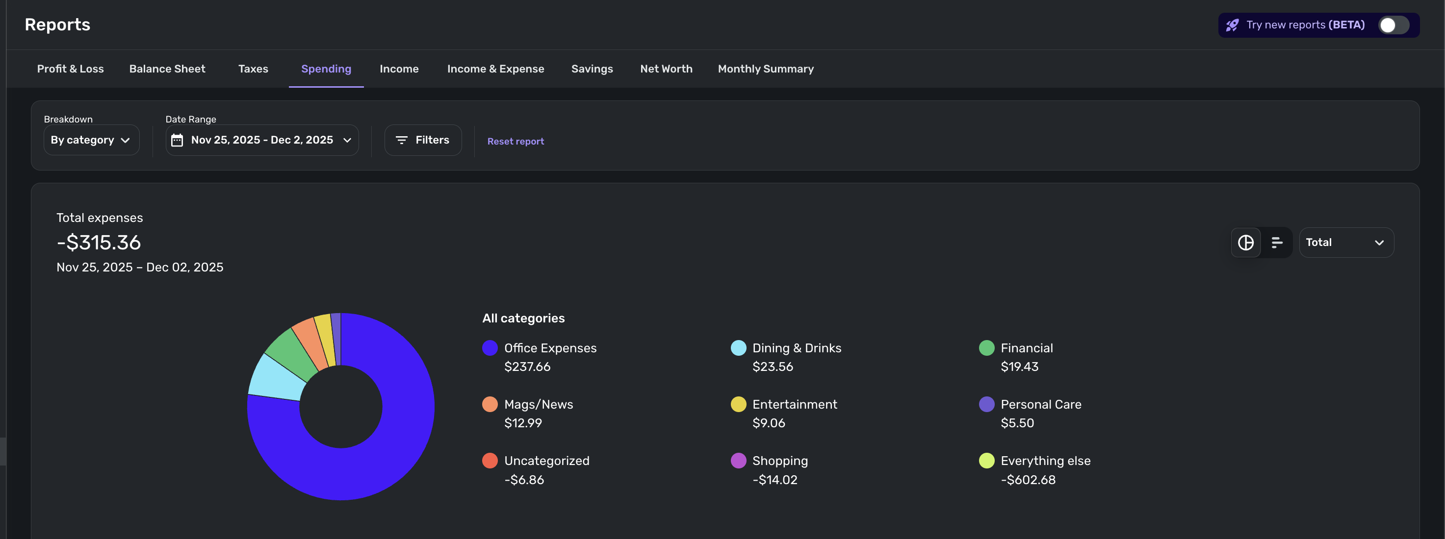The width and height of the screenshot is (1445, 539).
Task: Expand the date range dropdown chevron
Action: point(347,140)
